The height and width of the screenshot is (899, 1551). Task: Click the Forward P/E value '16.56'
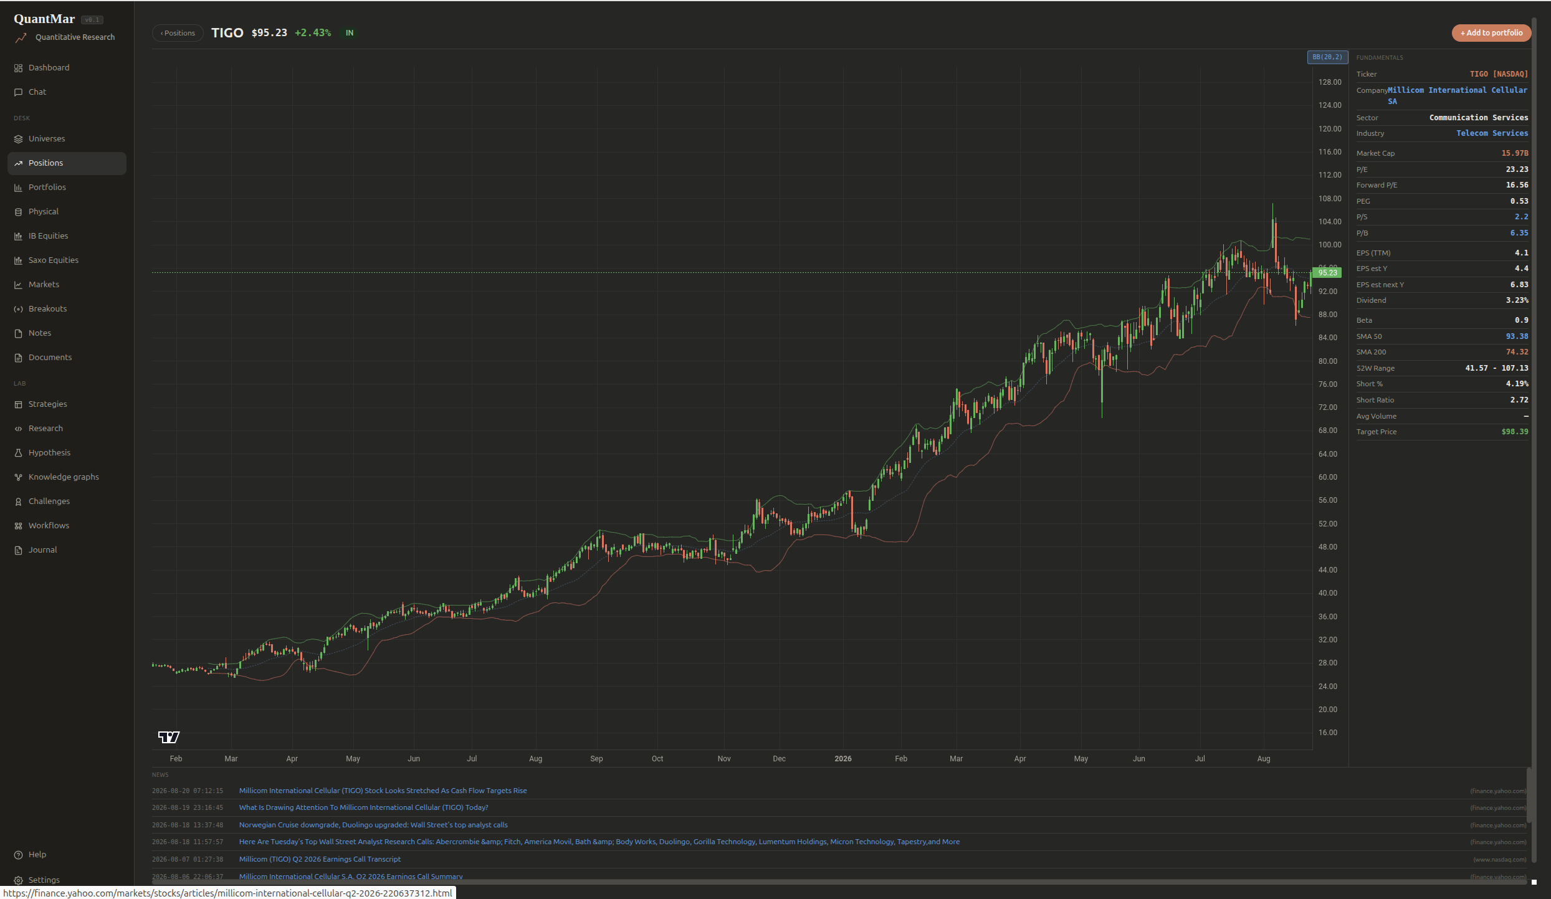click(x=1517, y=185)
